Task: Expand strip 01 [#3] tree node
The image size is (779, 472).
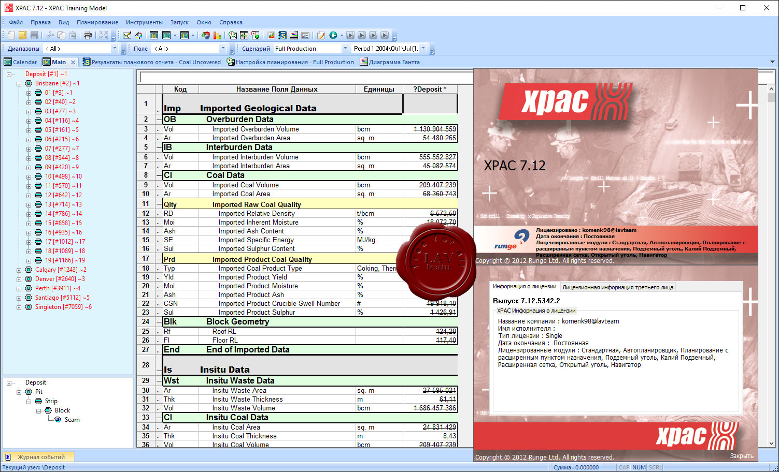Action: (x=29, y=93)
